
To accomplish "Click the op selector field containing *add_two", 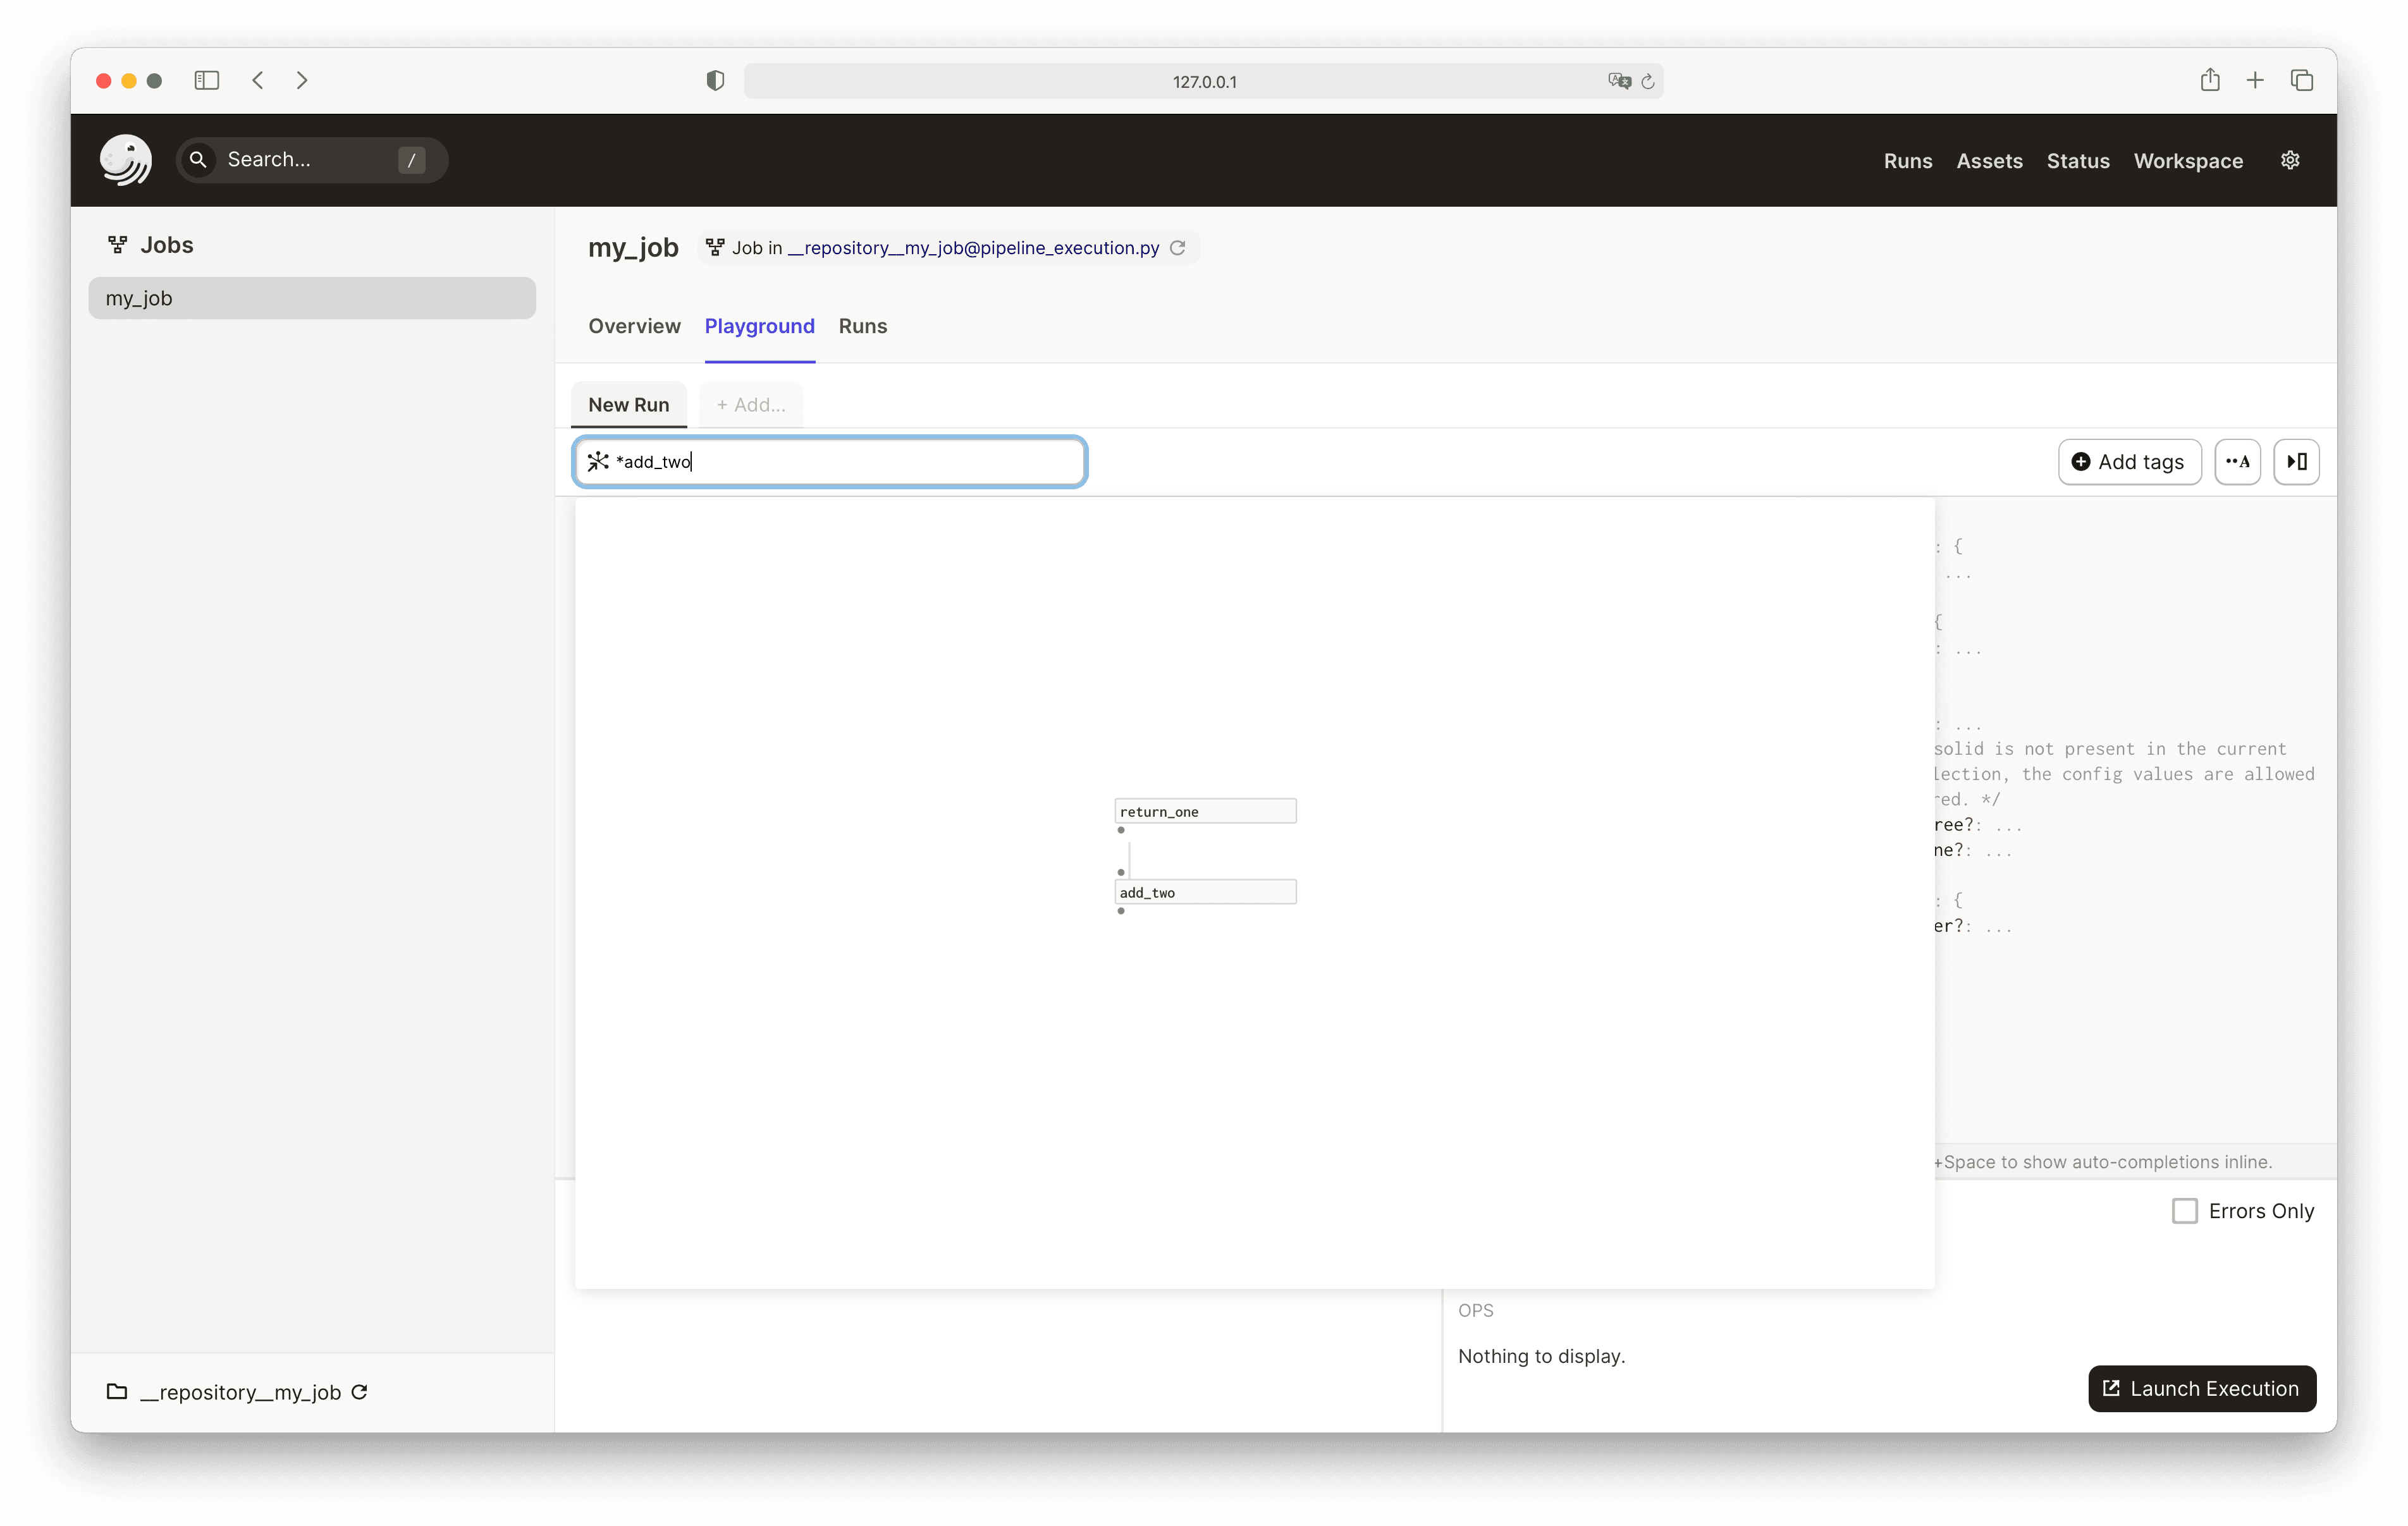I will [x=830, y=462].
